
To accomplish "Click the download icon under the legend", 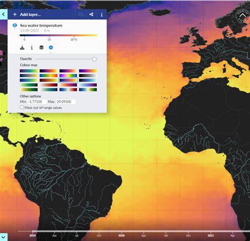I will (22, 47).
